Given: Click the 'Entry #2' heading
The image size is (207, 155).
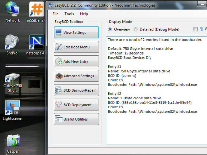Looking at the screenshot, I should point(115,94).
